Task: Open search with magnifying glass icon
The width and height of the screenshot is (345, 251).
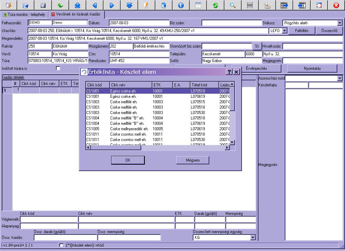Action: coord(232,5)
